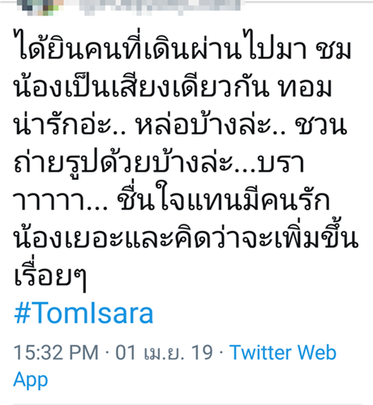This screenshot has height=405, width=373.
Task: Click the stretched าาาาา... text
Action: [61, 202]
